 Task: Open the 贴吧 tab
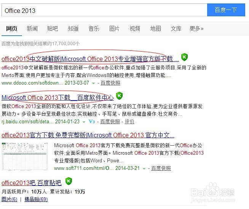click(x=53, y=28)
